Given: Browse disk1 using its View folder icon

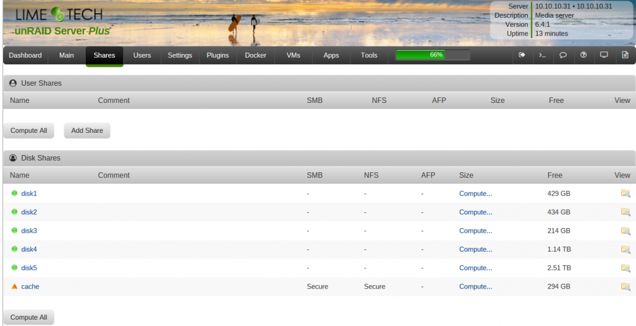Looking at the screenshot, I should click(626, 193).
